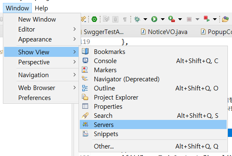Toggle the Word Wrap icon

point(106,19)
